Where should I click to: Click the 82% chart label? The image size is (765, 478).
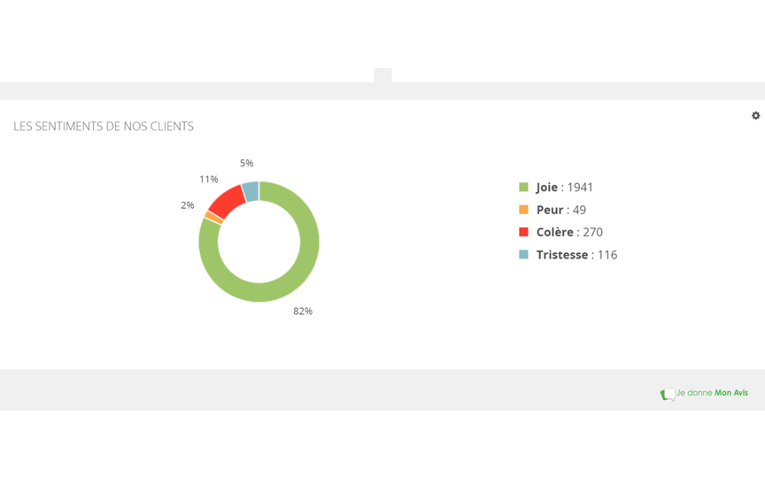pos(303,312)
